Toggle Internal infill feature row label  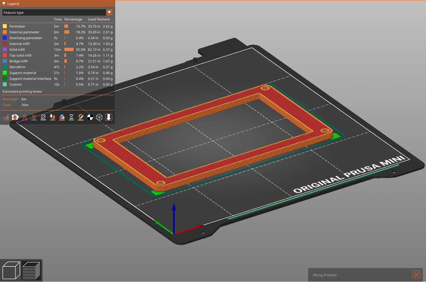pos(20,44)
